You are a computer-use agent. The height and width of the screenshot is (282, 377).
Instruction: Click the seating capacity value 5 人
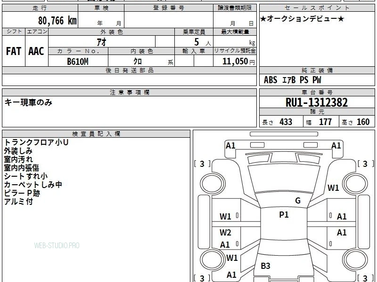tap(202, 42)
